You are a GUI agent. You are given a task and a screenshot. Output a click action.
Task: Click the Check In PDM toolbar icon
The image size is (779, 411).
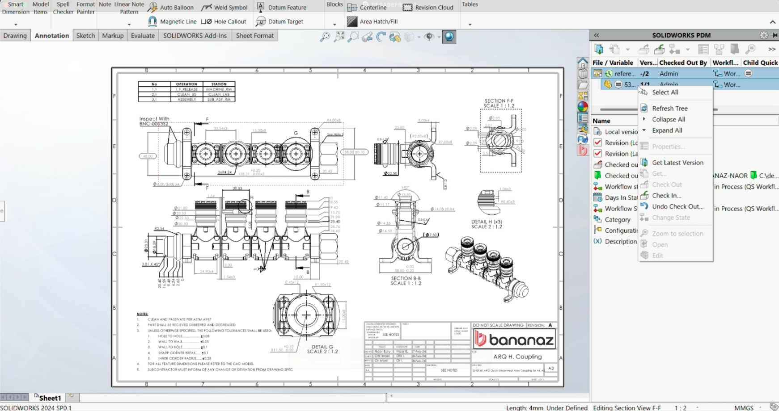[x=659, y=49]
